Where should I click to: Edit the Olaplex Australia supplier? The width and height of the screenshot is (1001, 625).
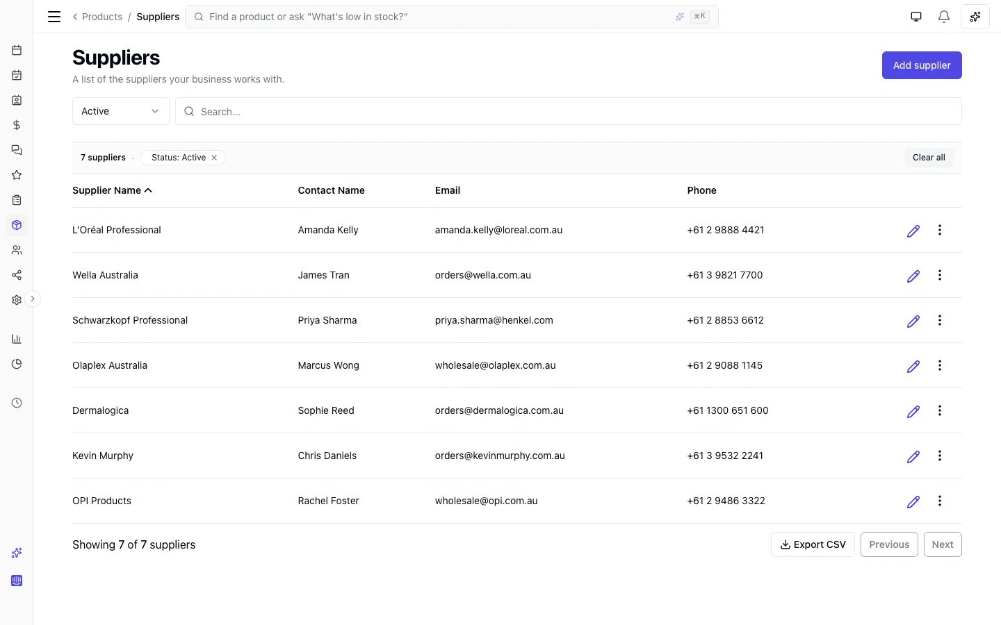click(x=913, y=366)
